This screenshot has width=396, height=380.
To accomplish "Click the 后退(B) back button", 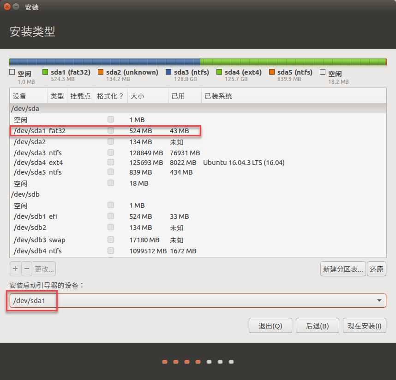I will pos(317,325).
